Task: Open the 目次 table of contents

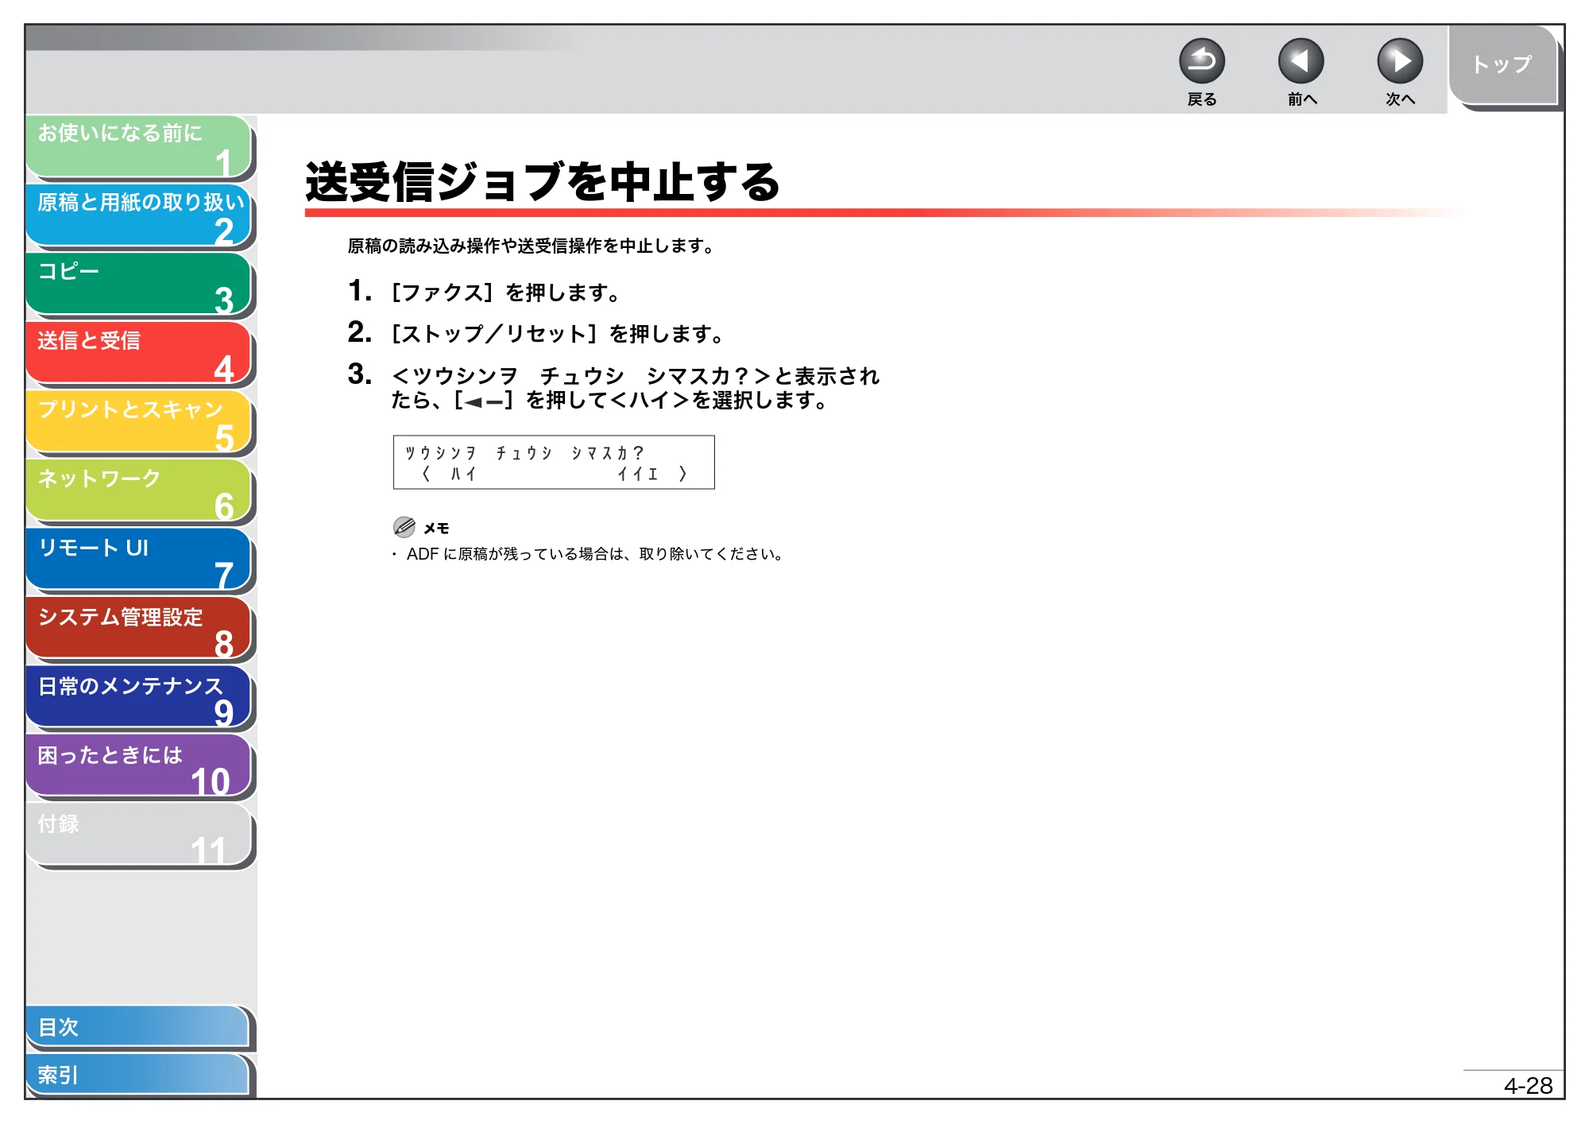Action: pyautogui.click(x=137, y=1027)
